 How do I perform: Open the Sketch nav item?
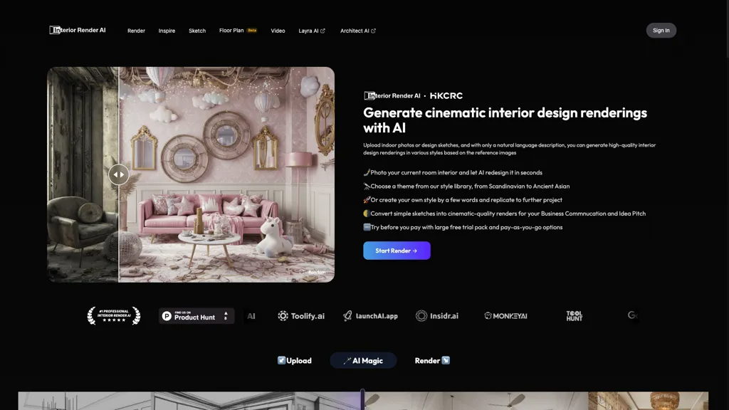coord(197,31)
